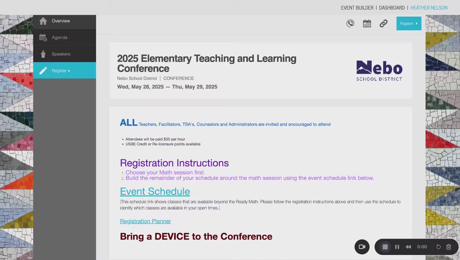This screenshot has width=460, height=260.
Task: Open the Agenda sidebar item
Action: [x=64, y=38]
